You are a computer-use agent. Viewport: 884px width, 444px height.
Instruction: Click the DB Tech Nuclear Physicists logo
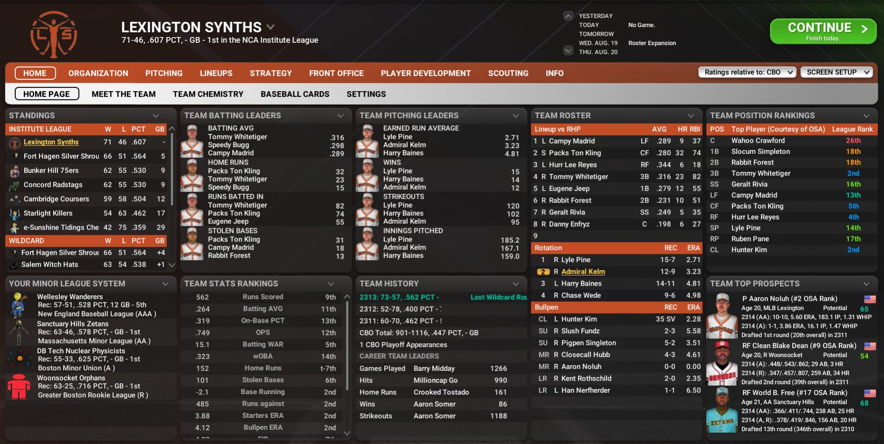[x=19, y=359]
